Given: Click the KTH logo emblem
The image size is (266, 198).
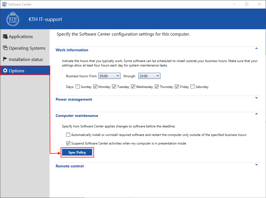Looking at the screenshot, I should coord(13,19).
